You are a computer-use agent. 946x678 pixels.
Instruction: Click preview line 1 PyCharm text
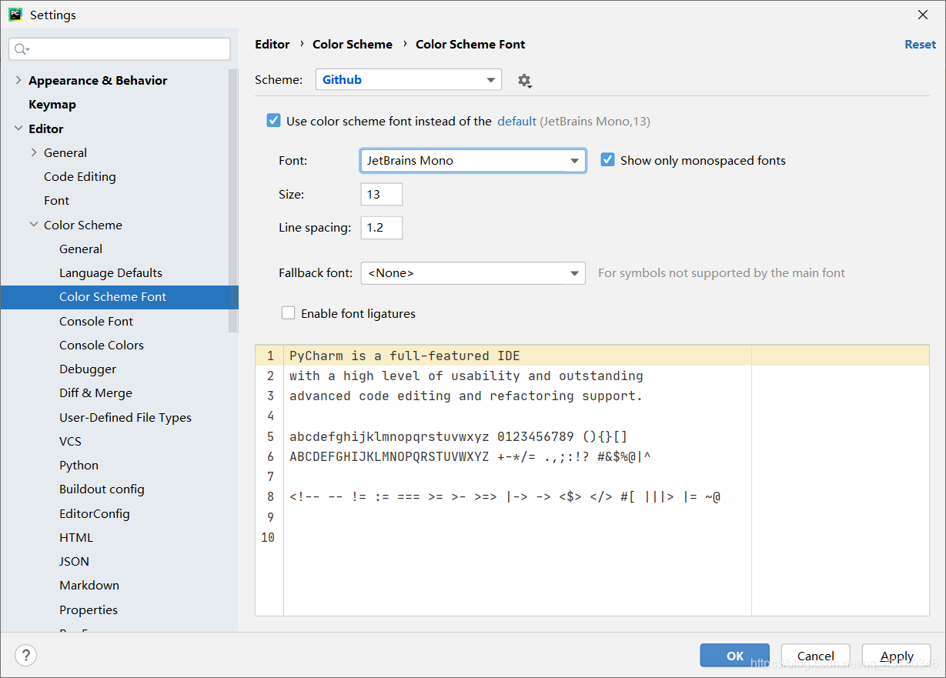click(x=405, y=356)
